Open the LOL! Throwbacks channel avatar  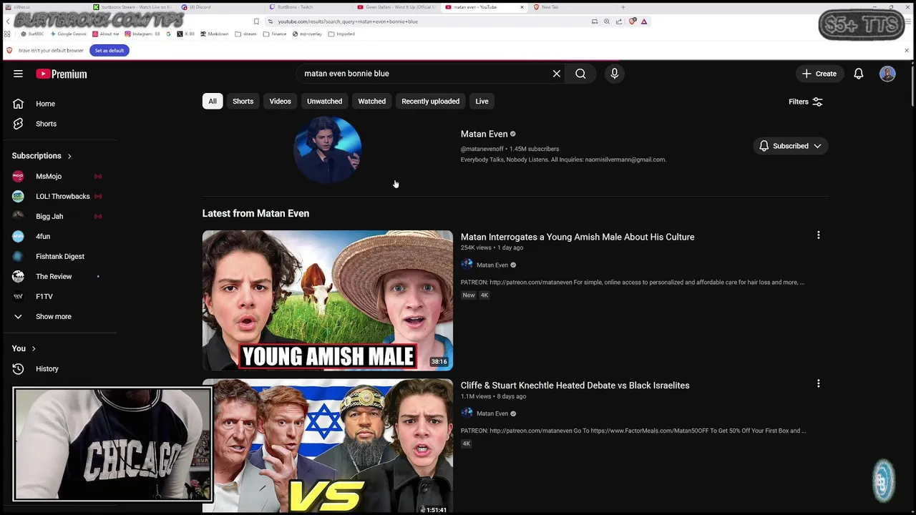[18, 196]
